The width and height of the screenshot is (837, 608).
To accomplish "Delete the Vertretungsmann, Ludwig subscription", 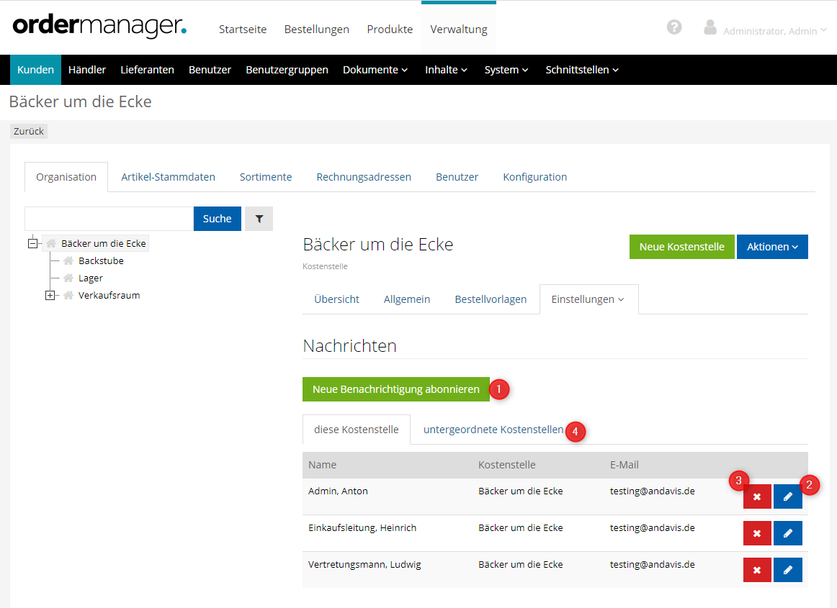I will click(756, 570).
